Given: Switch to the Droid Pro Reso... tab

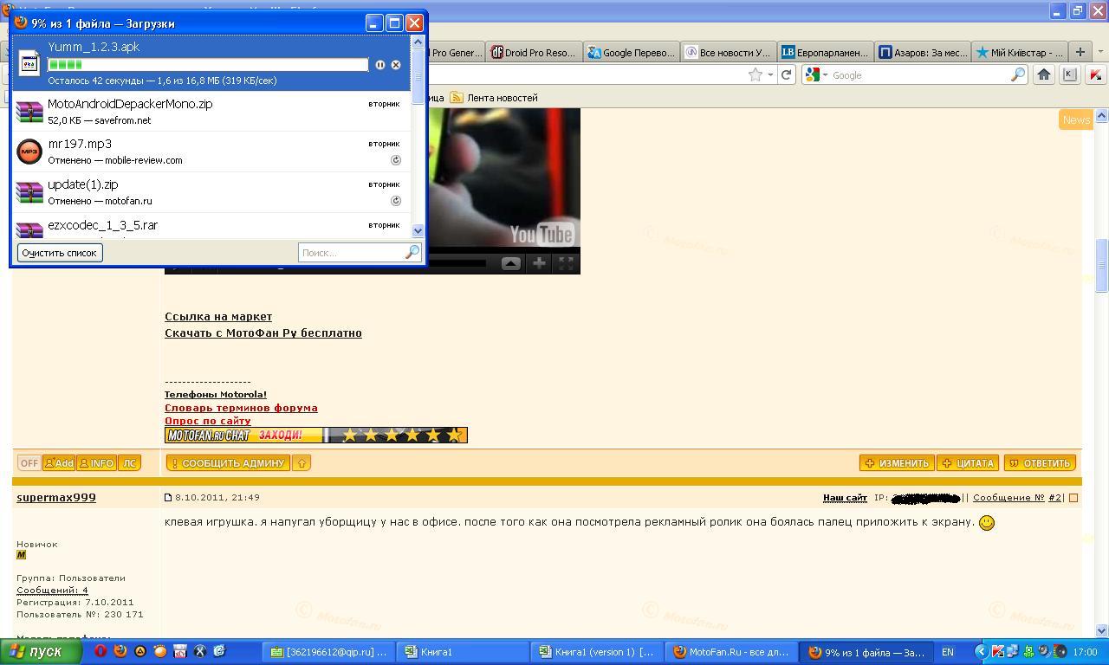Looking at the screenshot, I should point(533,52).
